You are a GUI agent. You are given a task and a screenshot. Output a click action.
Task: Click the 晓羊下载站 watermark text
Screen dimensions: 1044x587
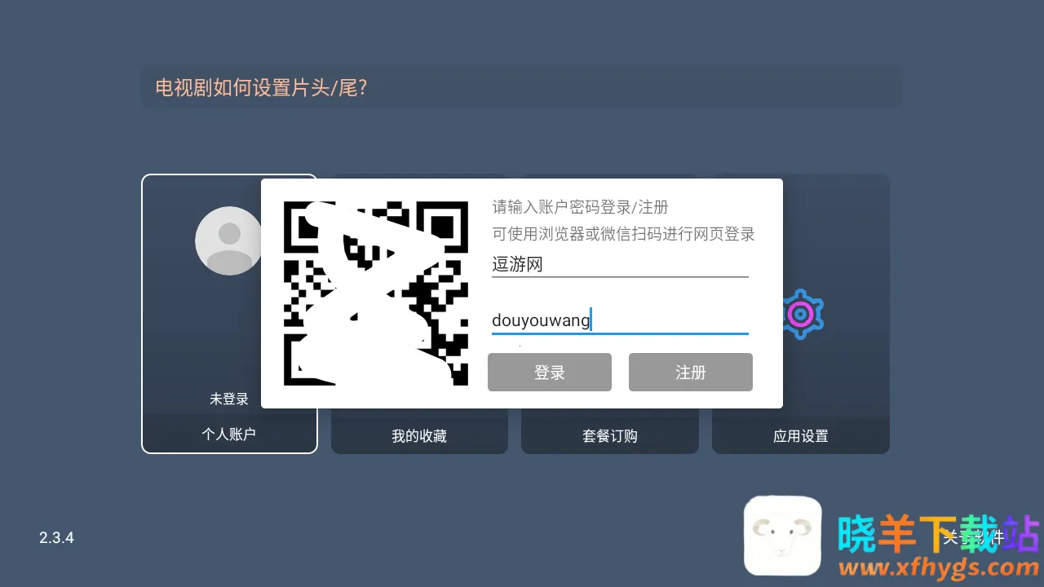(939, 533)
